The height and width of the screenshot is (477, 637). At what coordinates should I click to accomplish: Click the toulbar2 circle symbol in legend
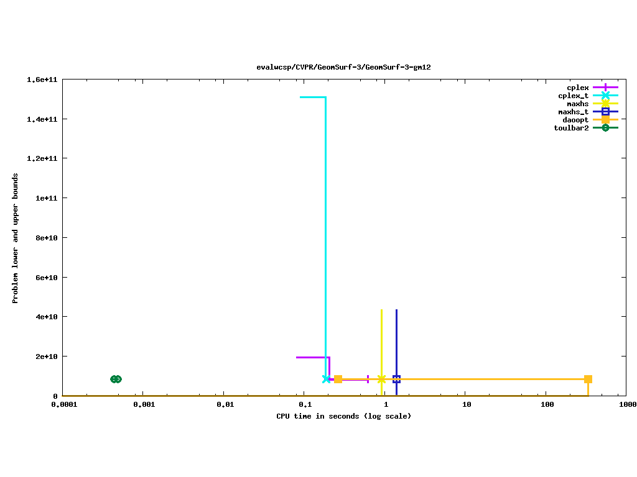pyautogui.click(x=605, y=128)
